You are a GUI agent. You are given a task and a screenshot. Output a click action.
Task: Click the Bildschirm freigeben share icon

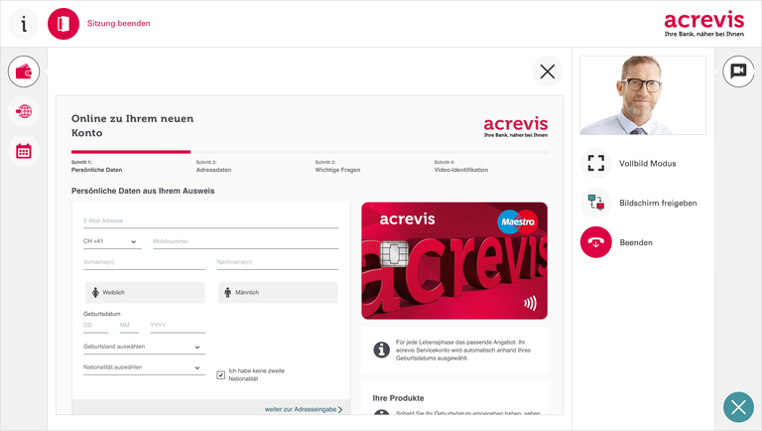pos(595,203)
